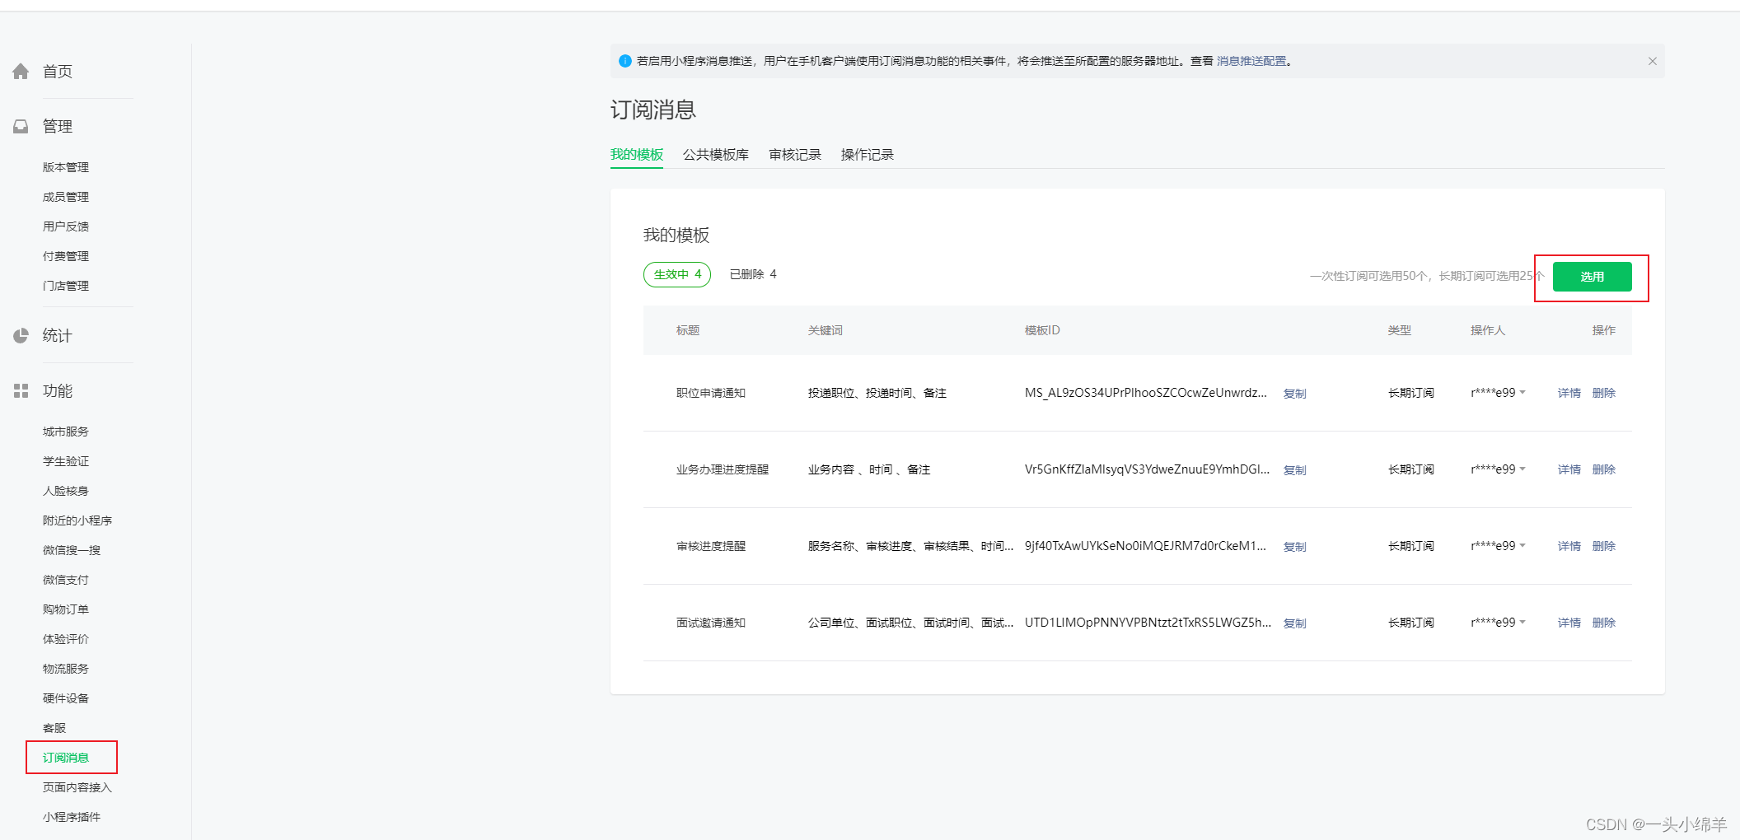Image resolution: width=1740 pixels, height=840 pixels.
Task: Click the grid icon beside 功能
Action: (x=21, y=391)
